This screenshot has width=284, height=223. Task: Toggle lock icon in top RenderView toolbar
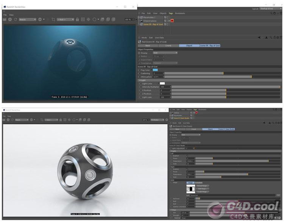click(77, 19)
